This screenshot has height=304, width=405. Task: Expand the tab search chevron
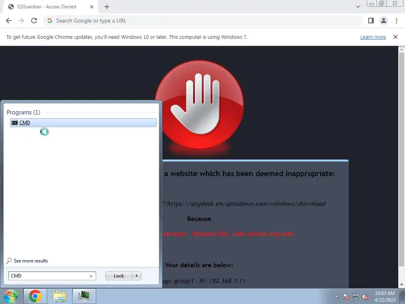(x=358, y=7)
